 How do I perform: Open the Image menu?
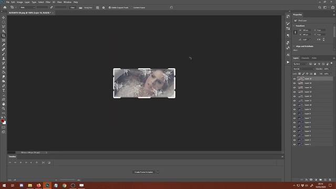pyautogui.click(x=19, y=2)
